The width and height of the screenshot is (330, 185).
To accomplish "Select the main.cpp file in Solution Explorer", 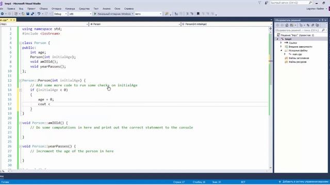I will (297, 54).
